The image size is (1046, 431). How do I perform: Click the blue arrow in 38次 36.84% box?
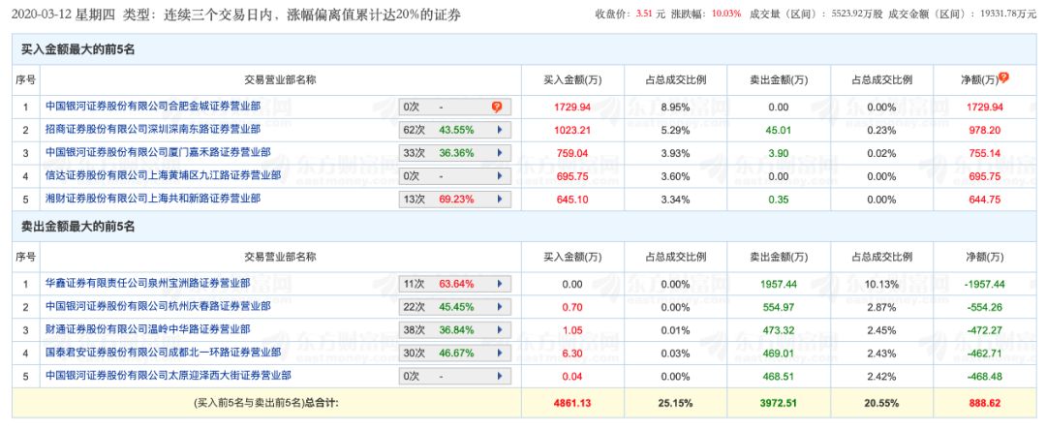click(500, 330)
